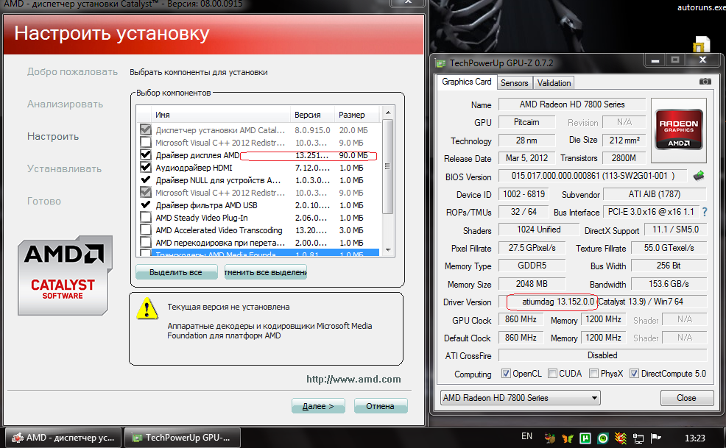Screen dimensions: 726x448
Task: Click the Driver Version field in GPU-Z
Action: coord(602,302)
